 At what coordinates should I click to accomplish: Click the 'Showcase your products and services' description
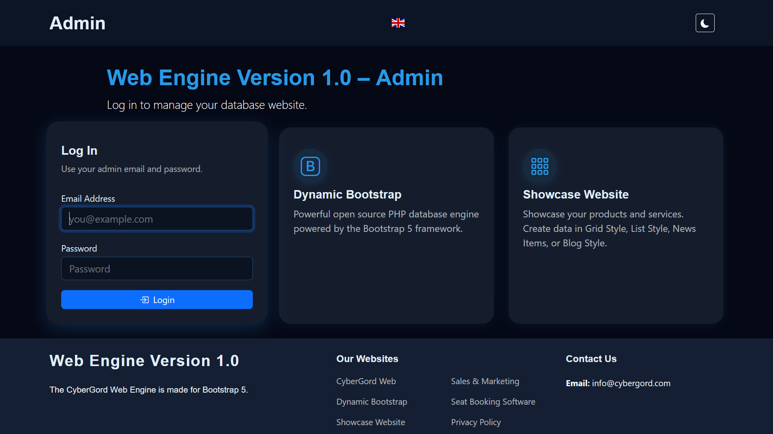[610, 229]
